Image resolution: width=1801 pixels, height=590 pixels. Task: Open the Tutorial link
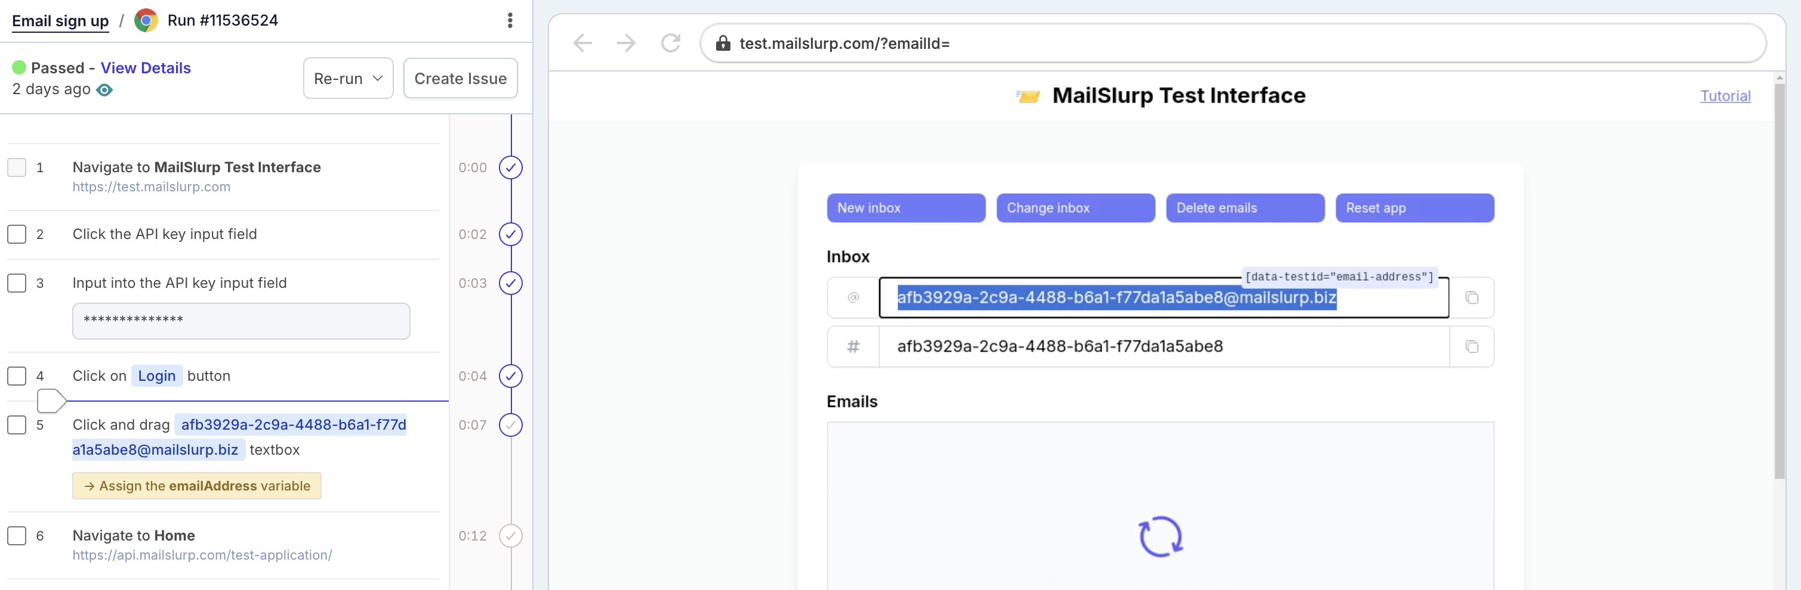pyautogui.click(x=1725, y=96)
